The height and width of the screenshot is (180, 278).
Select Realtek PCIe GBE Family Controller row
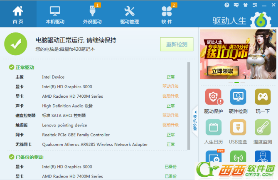97,135
